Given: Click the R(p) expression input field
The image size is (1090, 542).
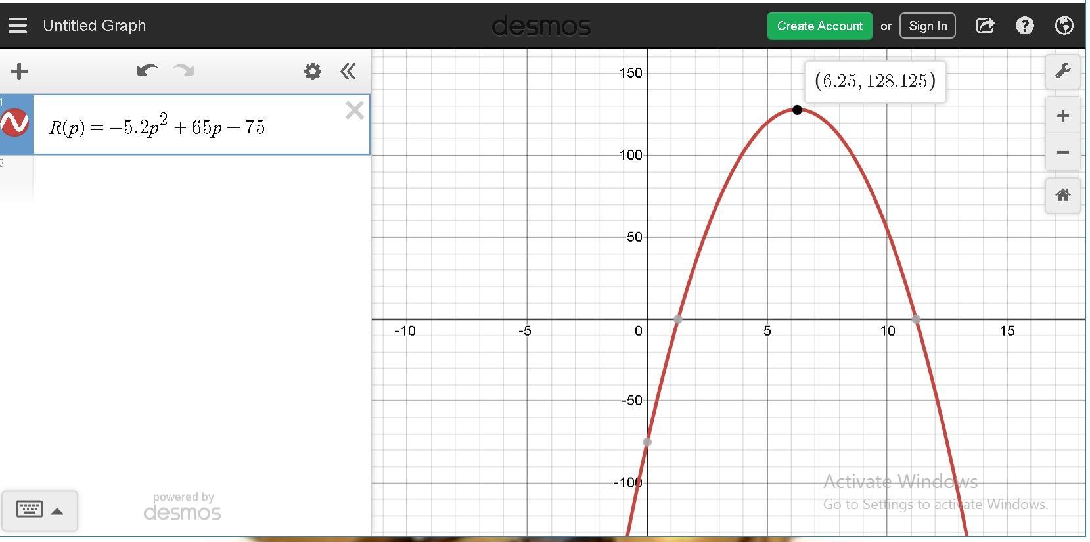Looking at the screenshot, I should (x=201, y=125).
